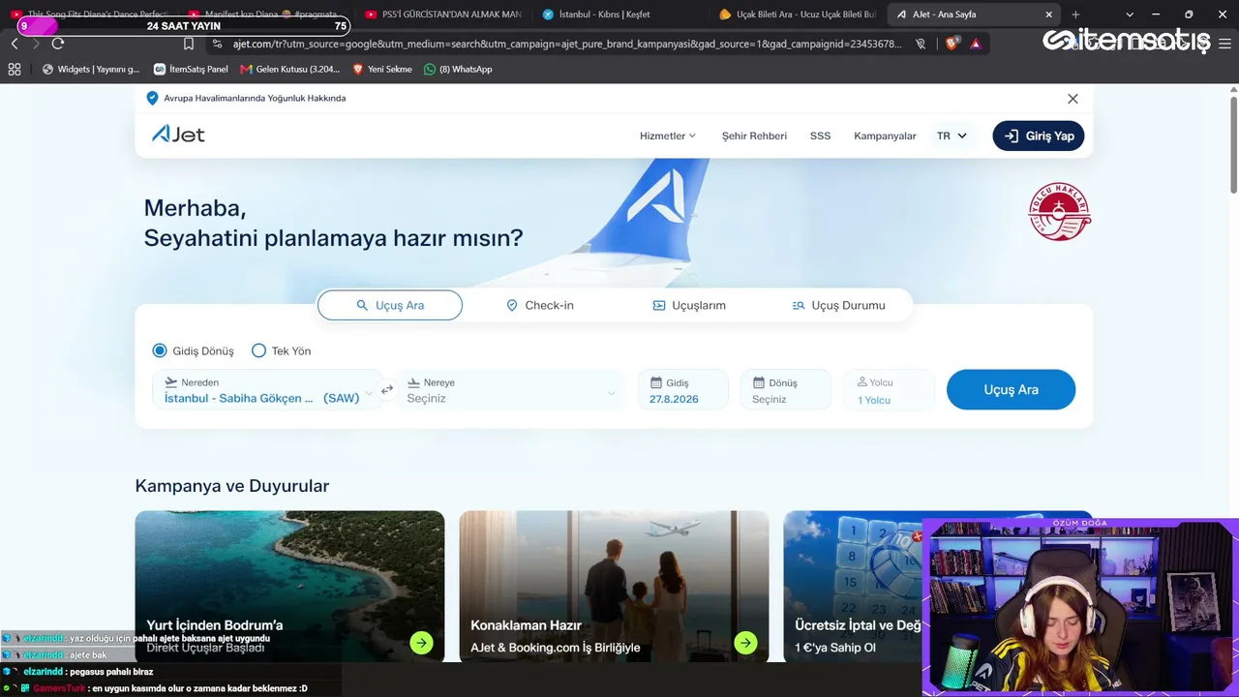Click the Brave Rewards triangle icon
Image resolution: width=1239 pixels, height=697 pixels.
976,44
